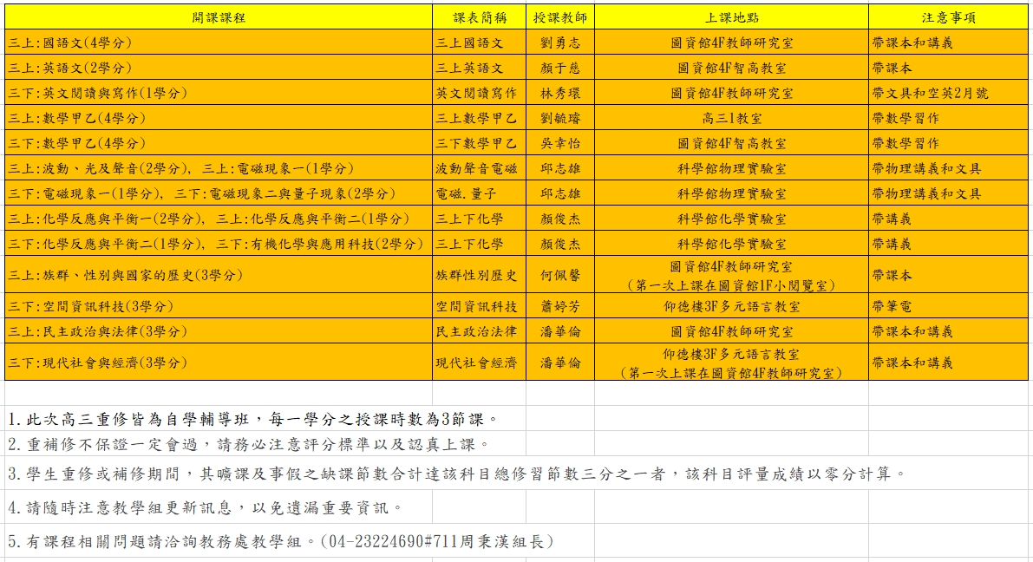Click note 帶課本 in 英語文 row
Image resolution: width=1033 pixels, height=562 pixels.
(948, 67)
